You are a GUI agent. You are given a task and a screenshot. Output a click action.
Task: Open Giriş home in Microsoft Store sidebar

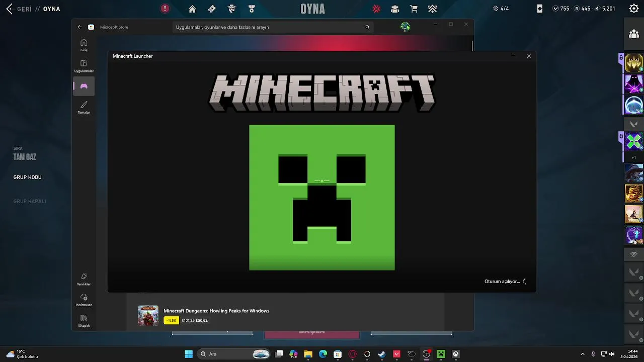(84, 45)
